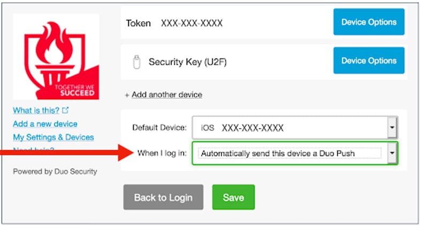
Task: Go to My Settings & Devices
Action: (x=53, y=137)
